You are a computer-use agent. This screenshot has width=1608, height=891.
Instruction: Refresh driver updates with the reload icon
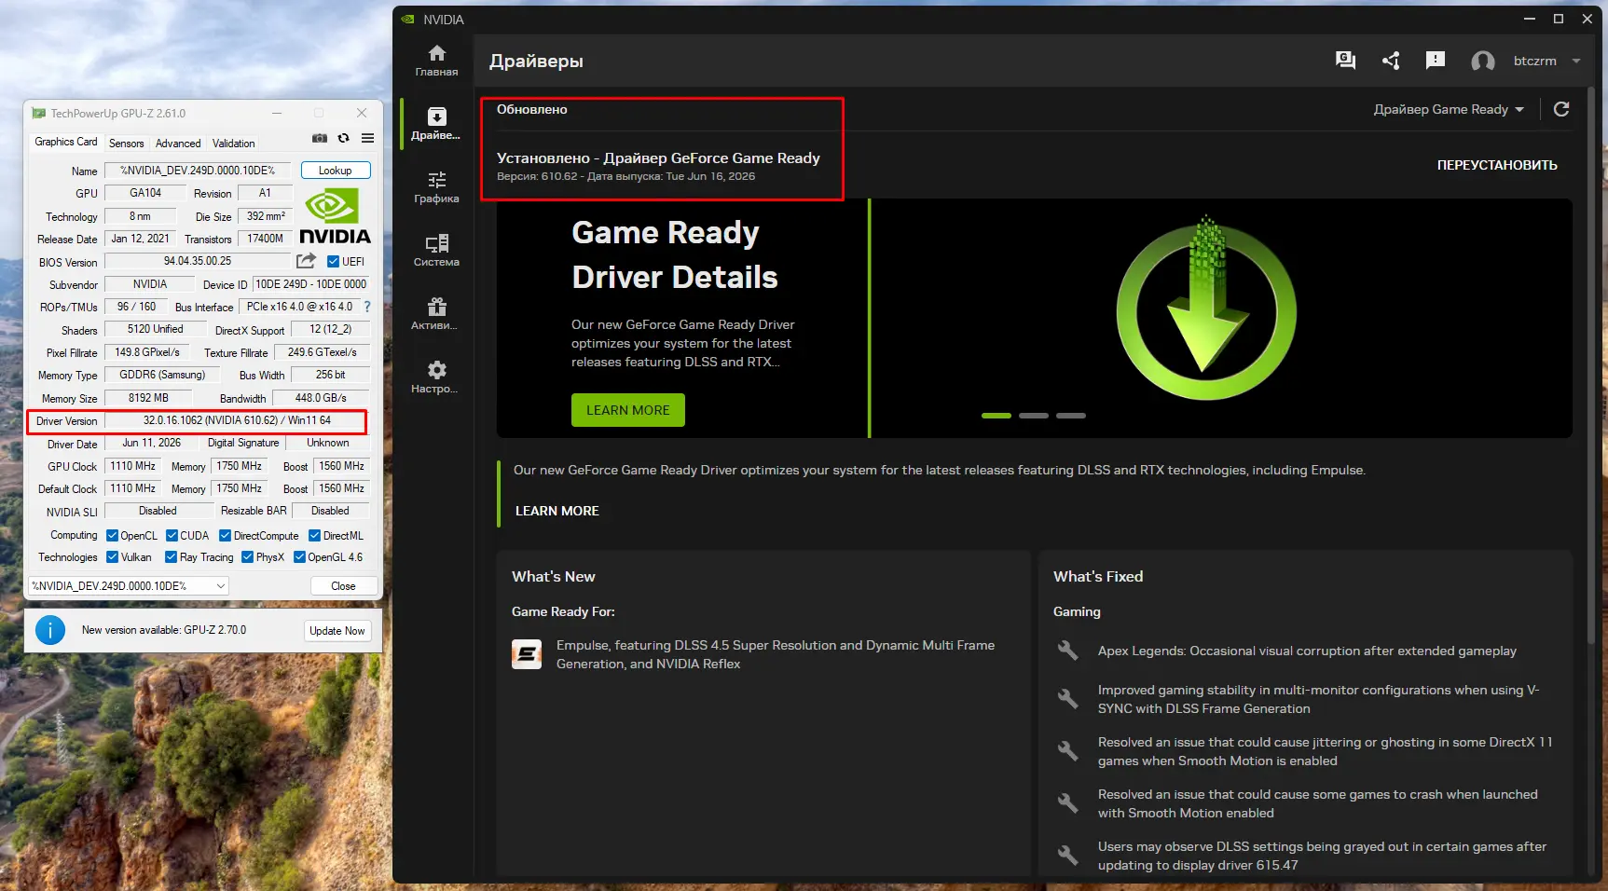coord(1561,109)
